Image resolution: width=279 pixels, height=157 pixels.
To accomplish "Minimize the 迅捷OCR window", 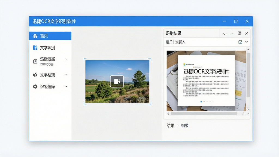I will pyautogui.click(x=225, y=21).
